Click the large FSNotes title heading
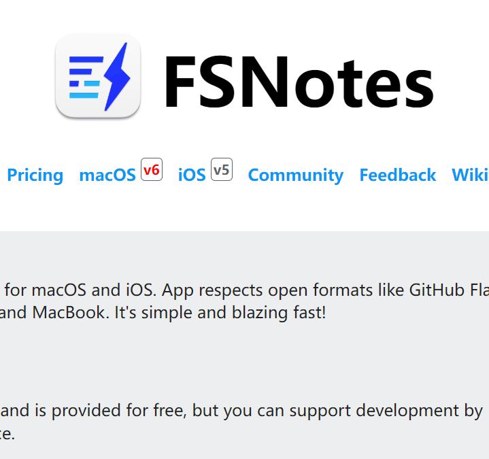489x459 pixels. pos(298,82)
